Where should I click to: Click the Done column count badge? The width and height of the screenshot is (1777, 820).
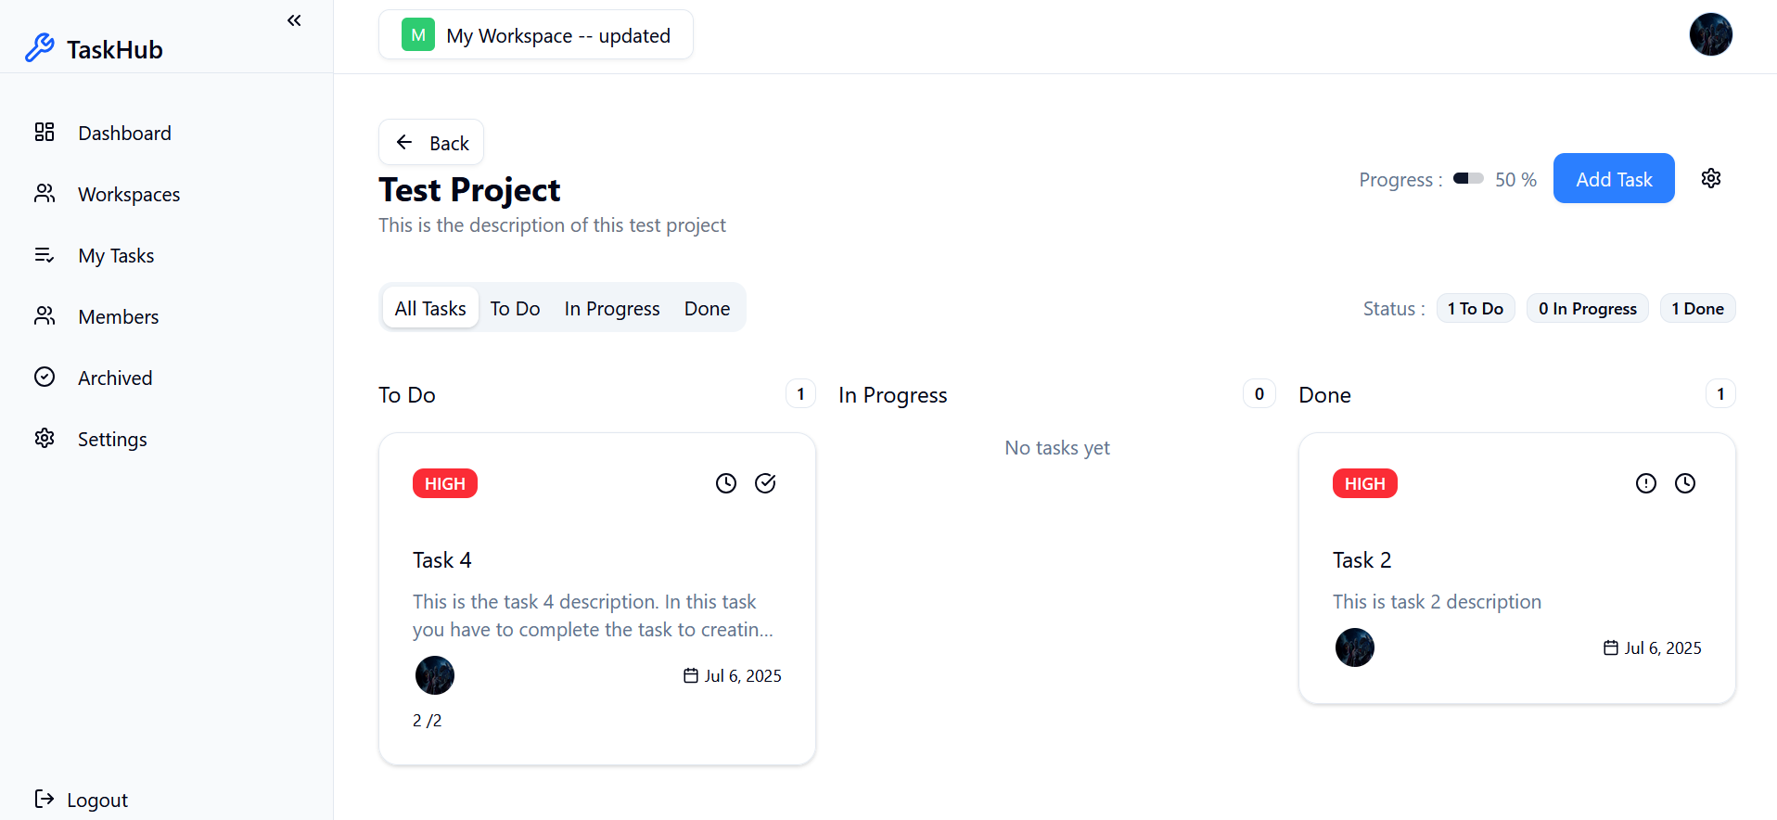pyautogui.click(x=1720, y=394)
